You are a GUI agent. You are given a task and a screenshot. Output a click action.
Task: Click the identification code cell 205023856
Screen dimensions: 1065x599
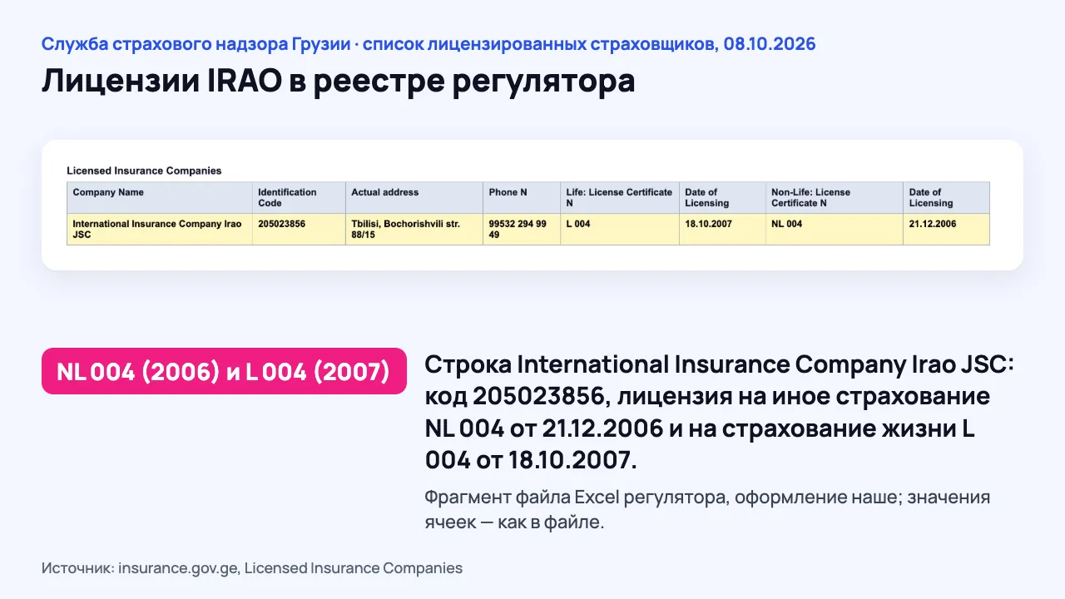pyautogui.click(x=299, y=230)
